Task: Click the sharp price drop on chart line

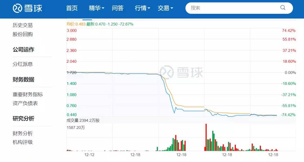Action: coord(169,93)
